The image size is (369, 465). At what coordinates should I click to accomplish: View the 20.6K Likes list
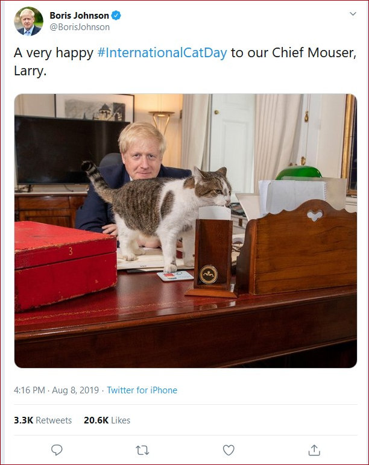tap(107, 420)
